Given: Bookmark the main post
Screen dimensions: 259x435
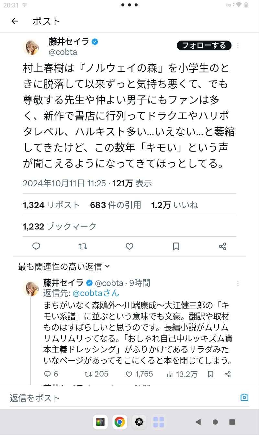Looking at the screenshot, I should click(x=176, y=246).
